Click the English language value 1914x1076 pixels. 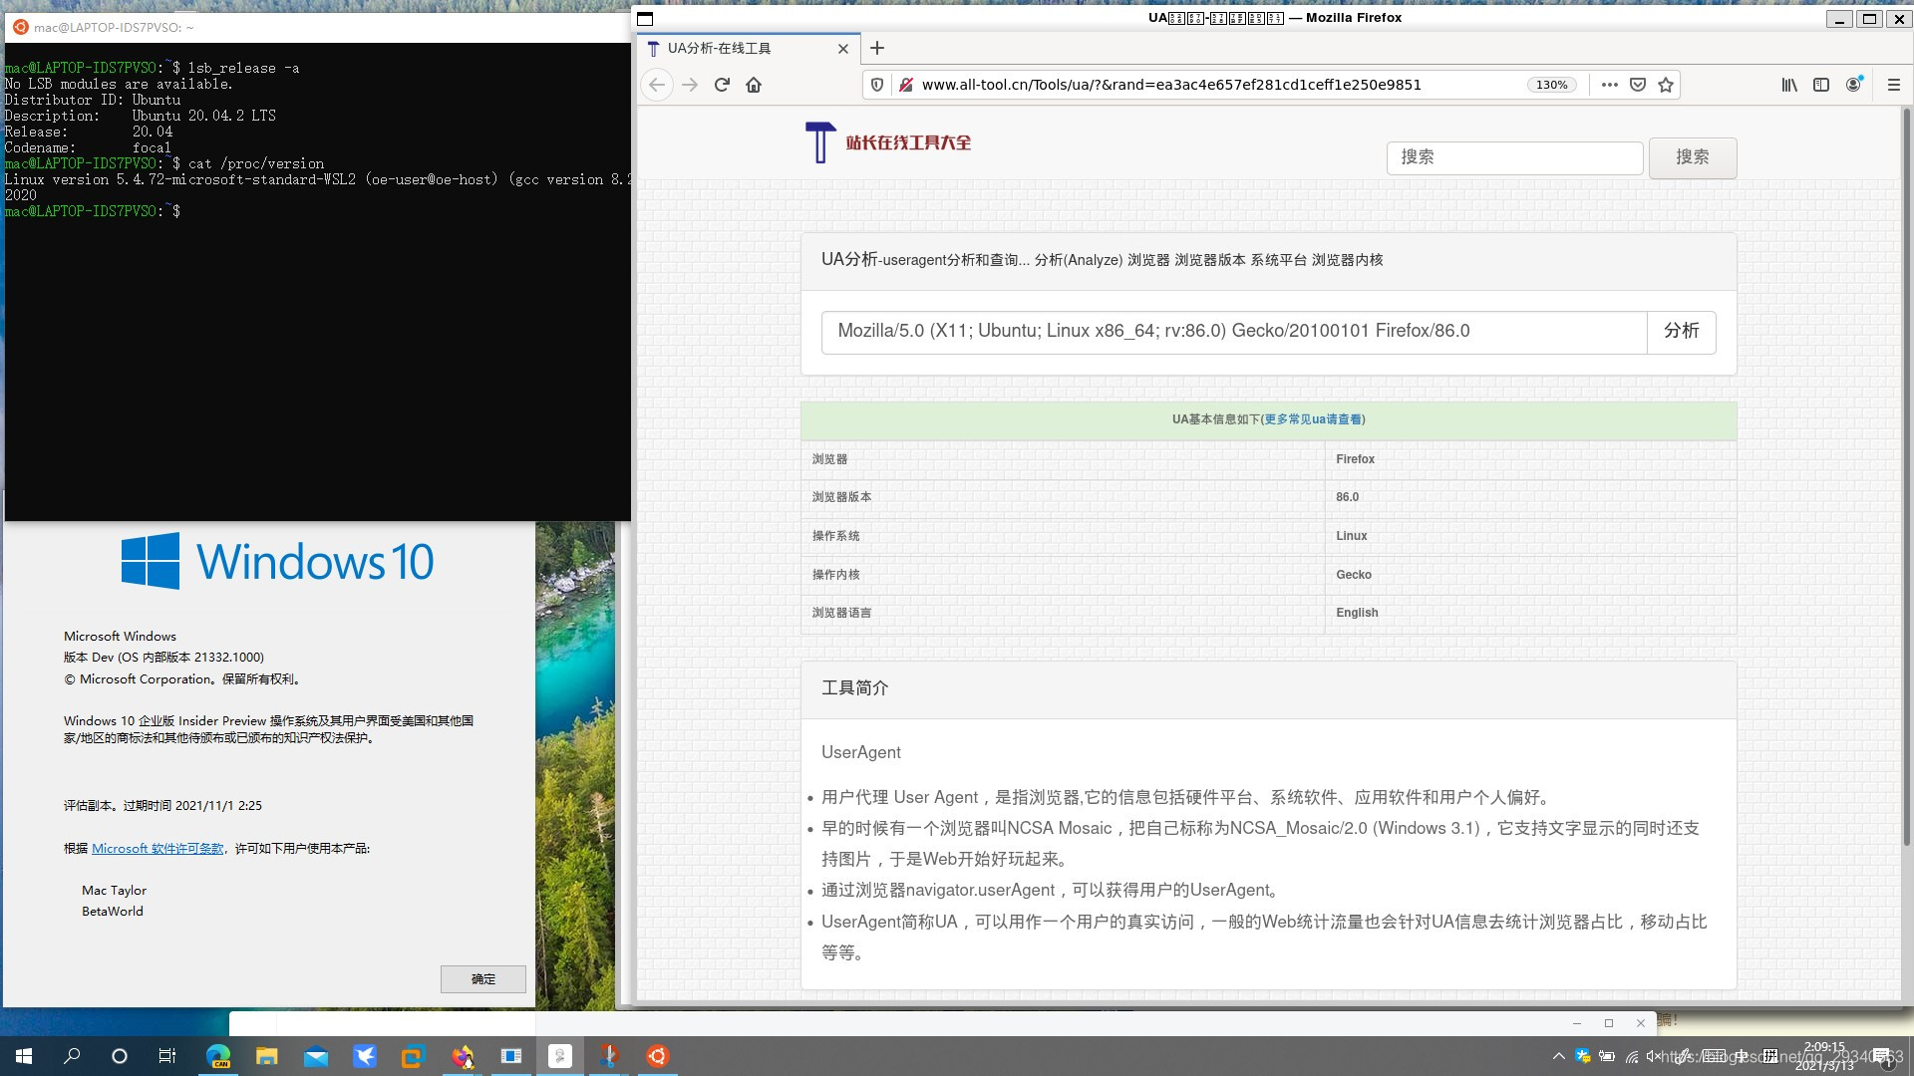[x=1357, y=613]
